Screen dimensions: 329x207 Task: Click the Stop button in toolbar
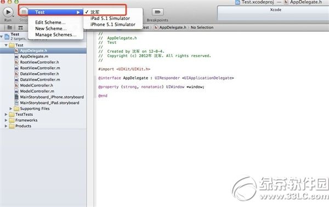point(24,12)
